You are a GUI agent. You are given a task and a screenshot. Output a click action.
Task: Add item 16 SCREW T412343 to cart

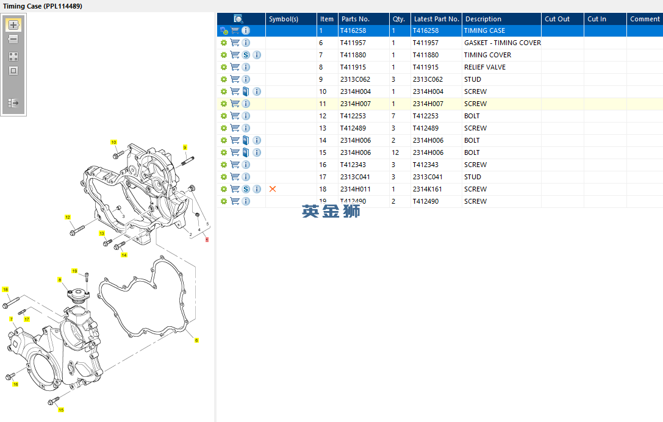(235, 165)
